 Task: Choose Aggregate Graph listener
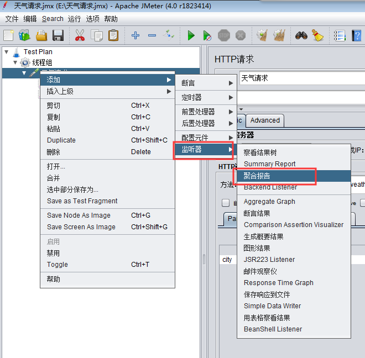coord(294,202)
